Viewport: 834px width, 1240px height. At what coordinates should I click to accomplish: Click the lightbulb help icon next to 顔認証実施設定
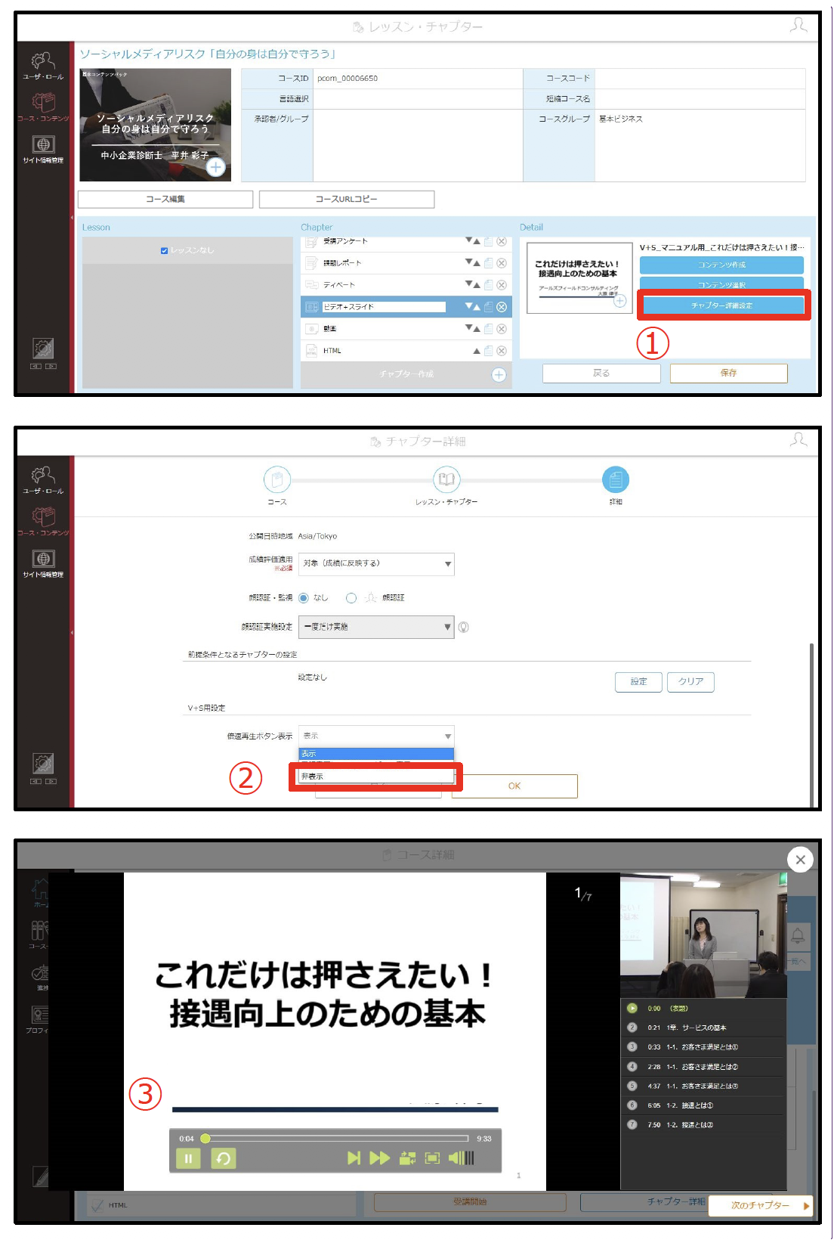pyautogui.click(x=464, y=628)
